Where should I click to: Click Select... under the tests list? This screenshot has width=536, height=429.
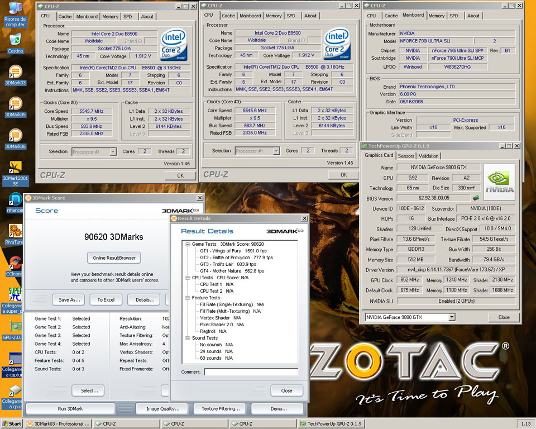click(88, 390)
